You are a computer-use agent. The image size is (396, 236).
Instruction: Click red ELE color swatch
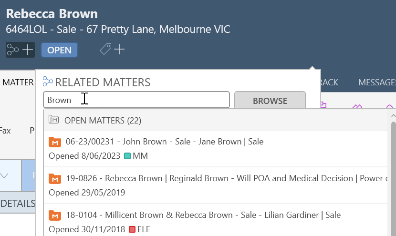pos(132,229)
